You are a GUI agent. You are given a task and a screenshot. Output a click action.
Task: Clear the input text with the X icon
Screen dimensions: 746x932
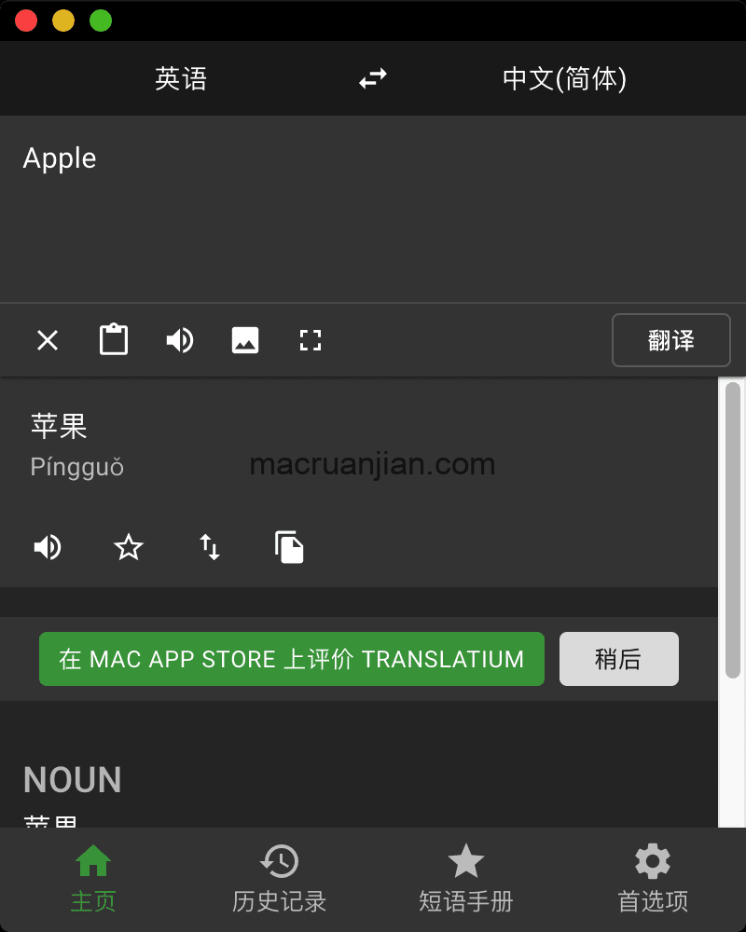pyautogui.click(x=47, y=340)
